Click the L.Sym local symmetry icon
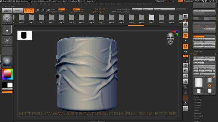 [x=185, y=52]
